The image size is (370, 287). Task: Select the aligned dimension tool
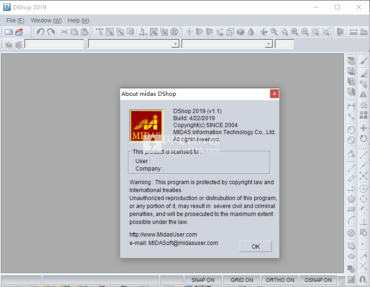point(351,116)
